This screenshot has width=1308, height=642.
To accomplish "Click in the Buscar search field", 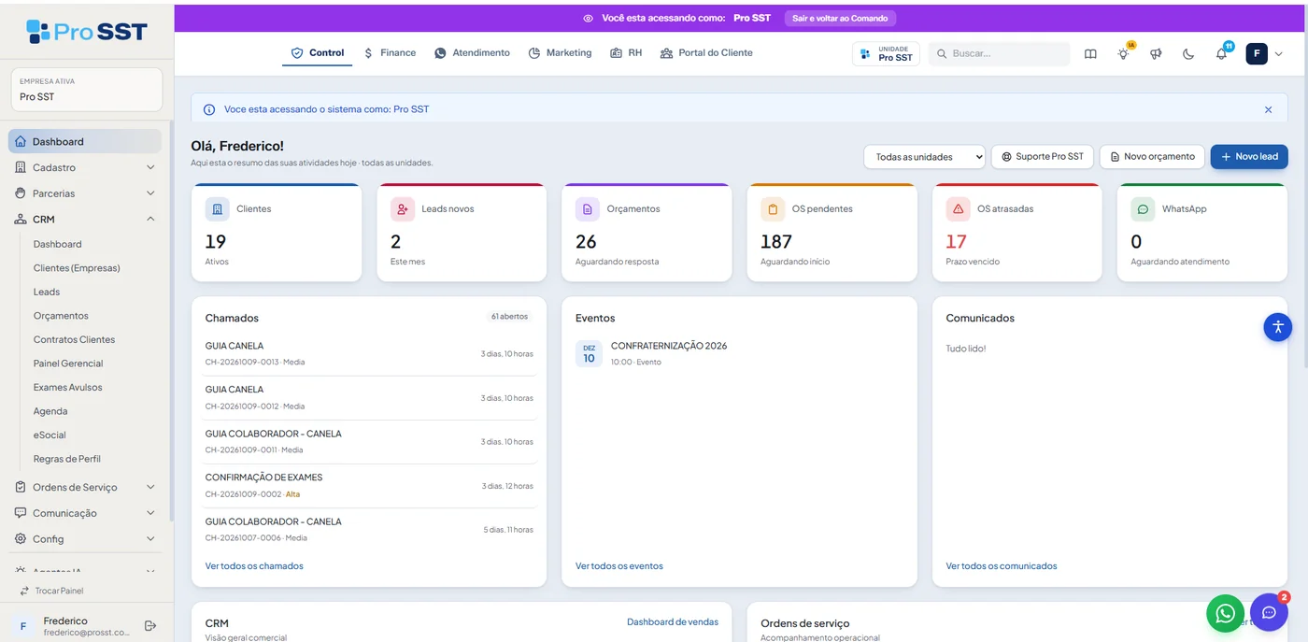I will point(1000,54).
